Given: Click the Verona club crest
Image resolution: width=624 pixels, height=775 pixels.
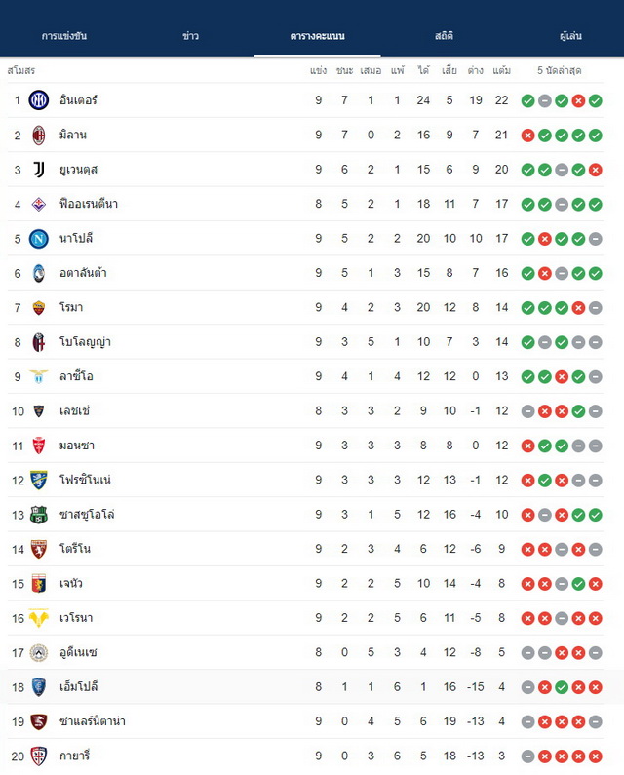Looking at the screenshot, I should [x=39, y=618].
